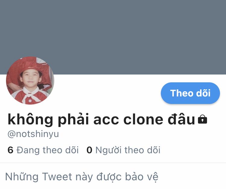Click the word "bảo vệ" in the notice
The width and height of the screenshot is (226, 189).
tap(142, 177)
